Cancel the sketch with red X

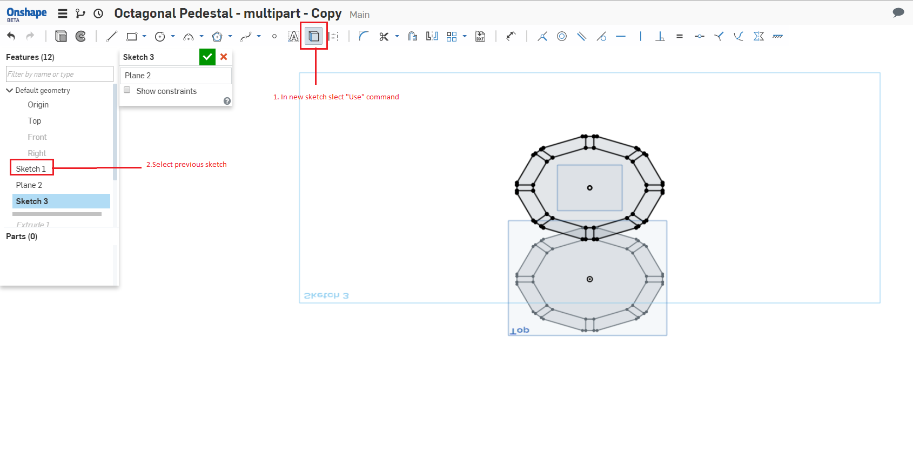(224, 57)
